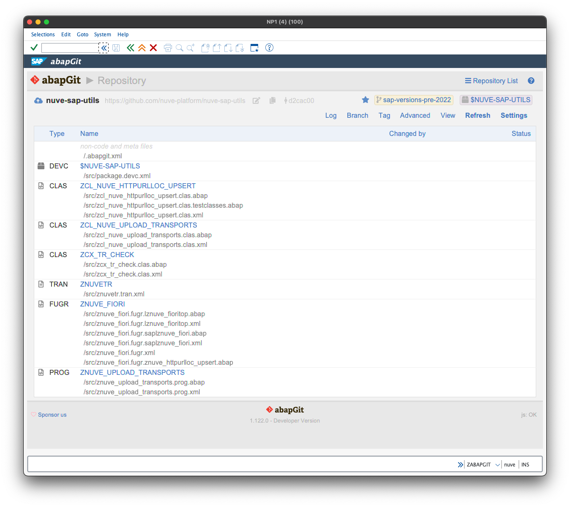Click the red Cancel X icon
This screenshot has height=507, width=570.
[153, 48]
